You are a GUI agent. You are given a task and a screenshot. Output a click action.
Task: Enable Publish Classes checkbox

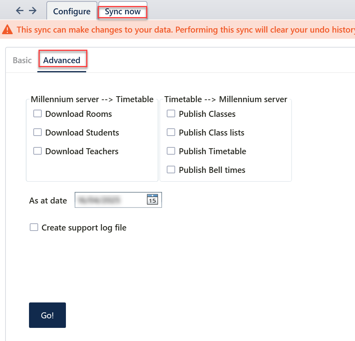click(171, 114)
